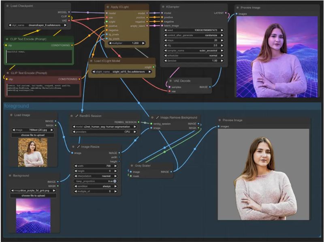Click the woman thumbnail in Load Image node
Image resolution: width=324 pixels, height=242 pixels.
[x=33, y=153]
